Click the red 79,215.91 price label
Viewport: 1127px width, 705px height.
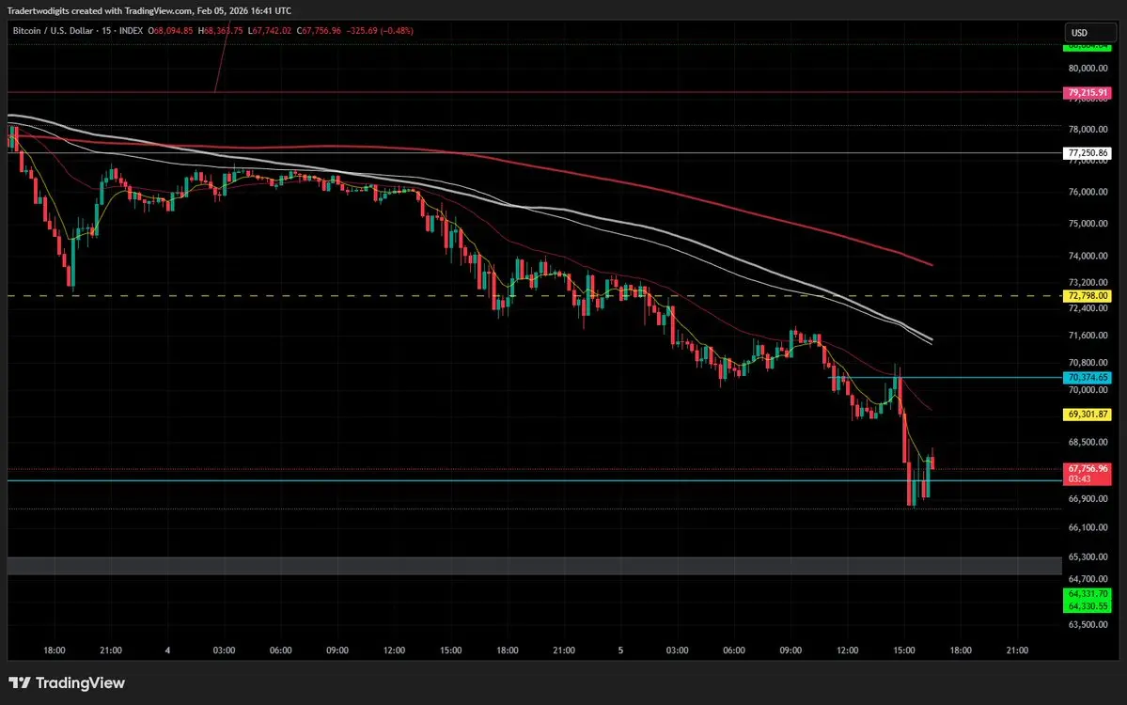(1087, 93)
